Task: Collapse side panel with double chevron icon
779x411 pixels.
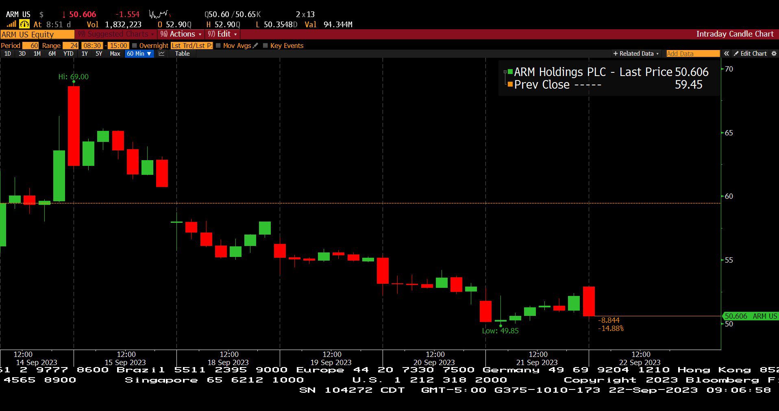Action: (x=726, y=54)
